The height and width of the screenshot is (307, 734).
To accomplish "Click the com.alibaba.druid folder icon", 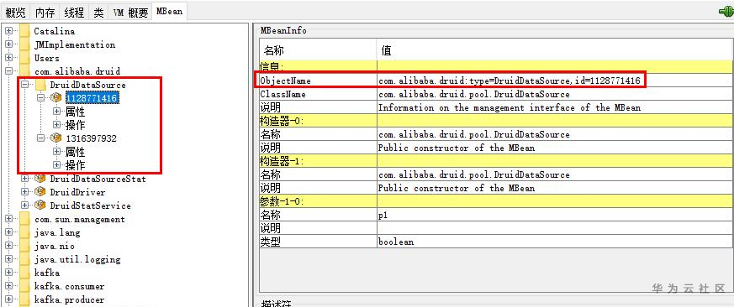I will [x=25, y=71].
